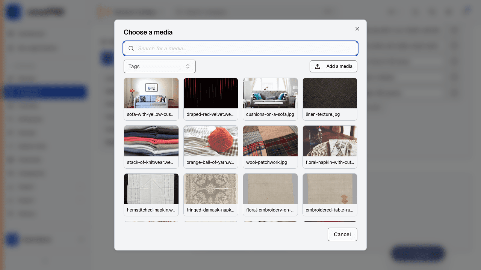Viewport: 481px width, 270px height.
Task: Select the stack-of-knitwear image
Action: coord(151,141)
